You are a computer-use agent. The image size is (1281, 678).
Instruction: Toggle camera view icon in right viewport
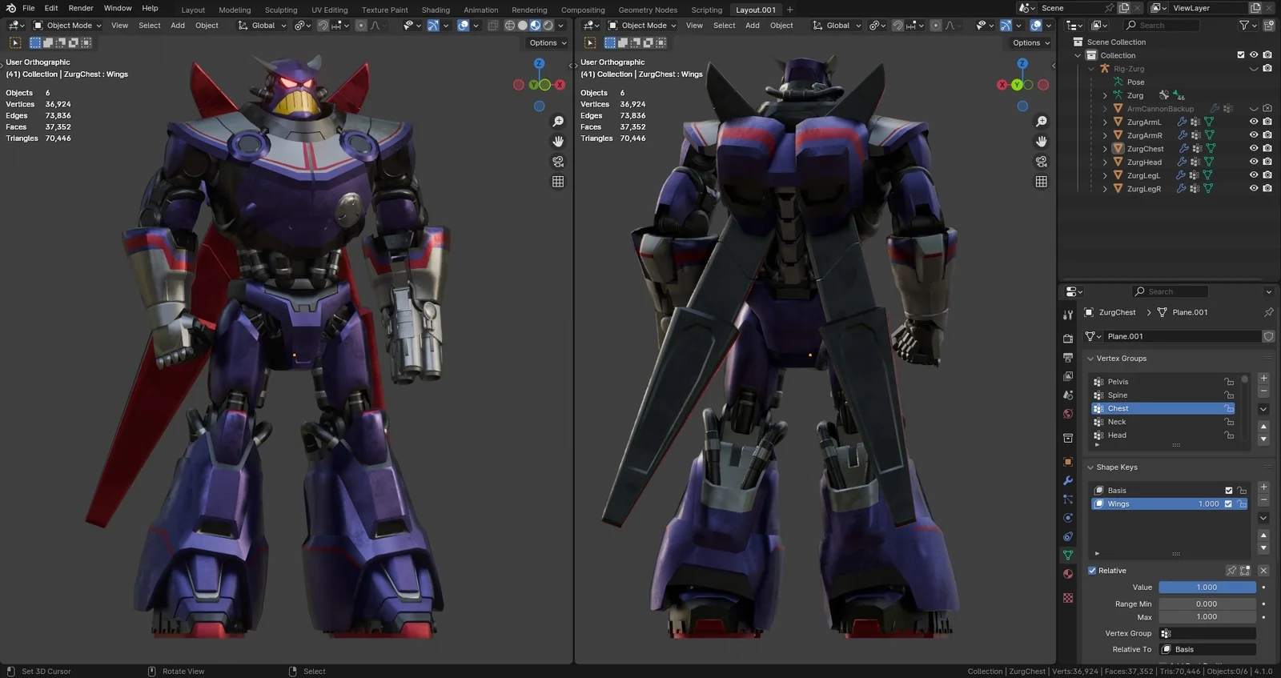(1042, 162)
